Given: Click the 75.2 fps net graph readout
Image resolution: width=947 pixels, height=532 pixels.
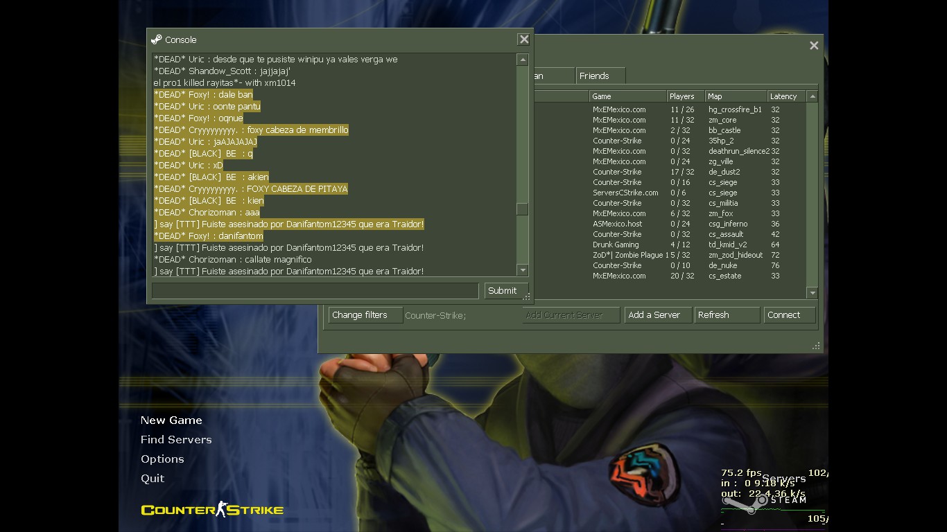Looking at the screenshot, I should coord(741,473).
